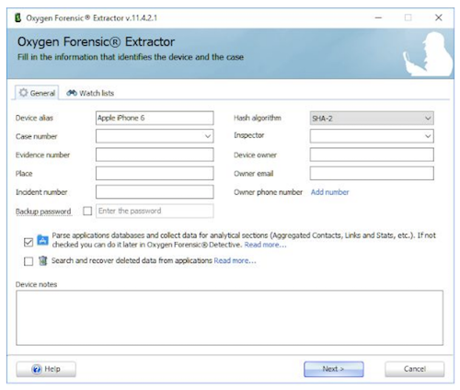The image size is (460, 390).
Task: Open Read more link for parse applications
Action: pos(265,245)
